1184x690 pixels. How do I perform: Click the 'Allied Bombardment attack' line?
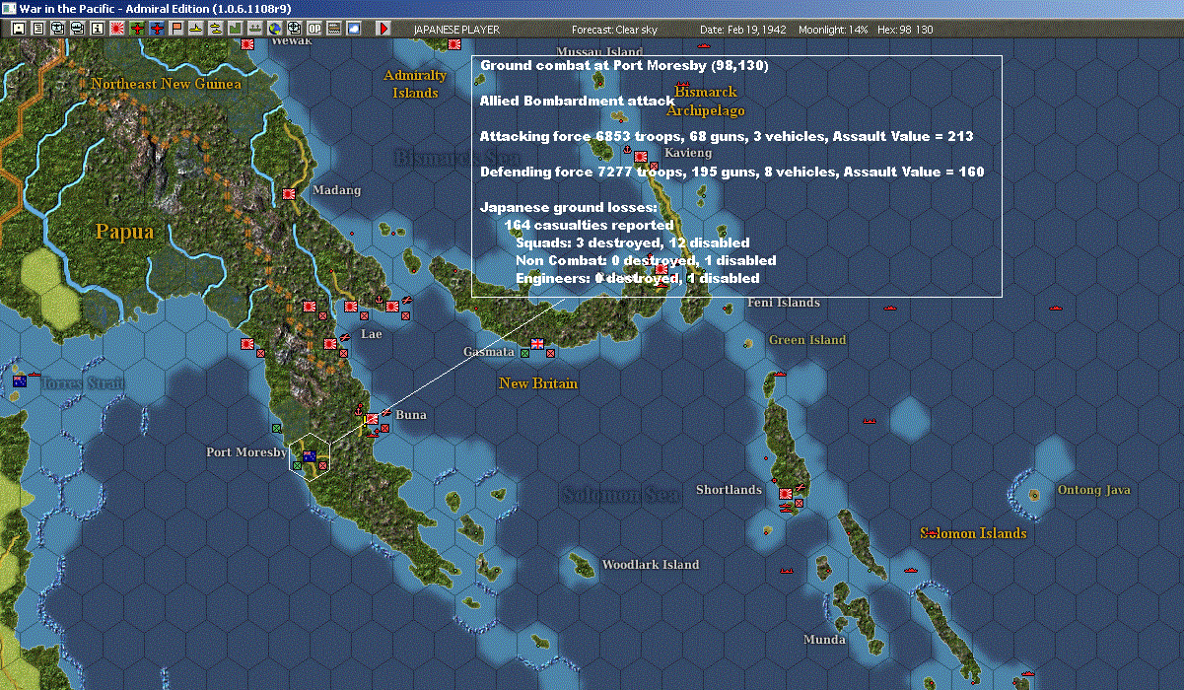click(578, 101)
